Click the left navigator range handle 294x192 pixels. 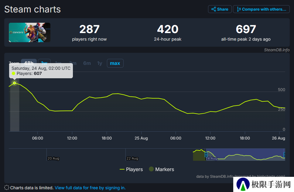(206, 155)
